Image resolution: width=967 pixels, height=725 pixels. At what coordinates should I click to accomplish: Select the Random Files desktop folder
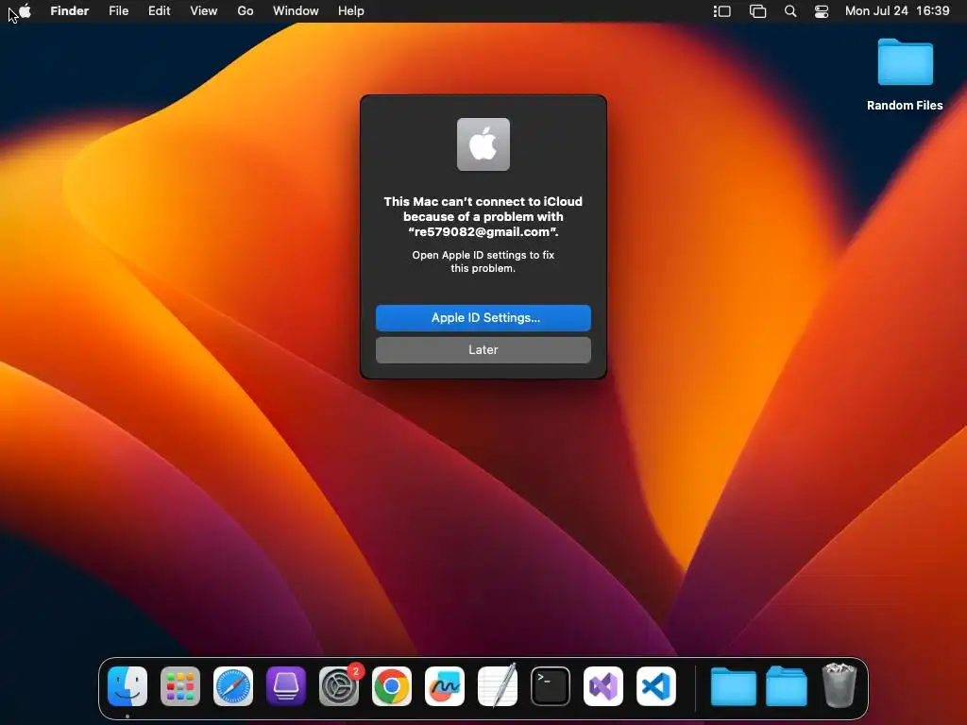pyautogui.click(x=905, y=62)
